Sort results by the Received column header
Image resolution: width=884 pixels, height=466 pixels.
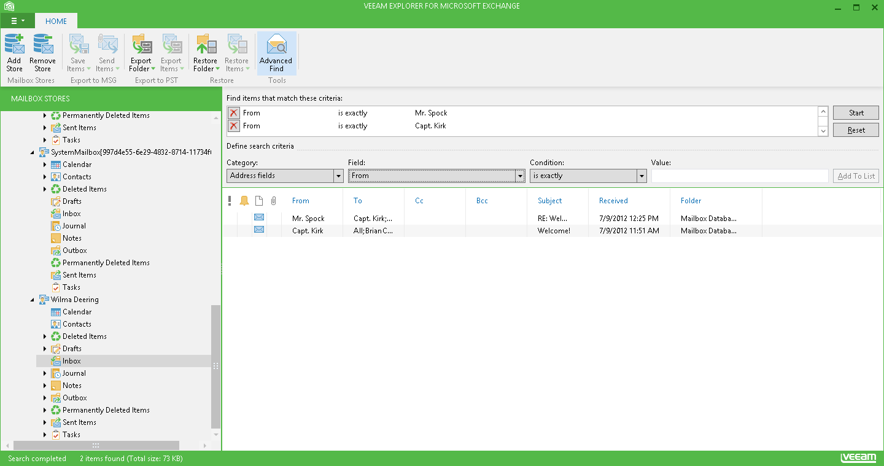(x=613, y=201)
